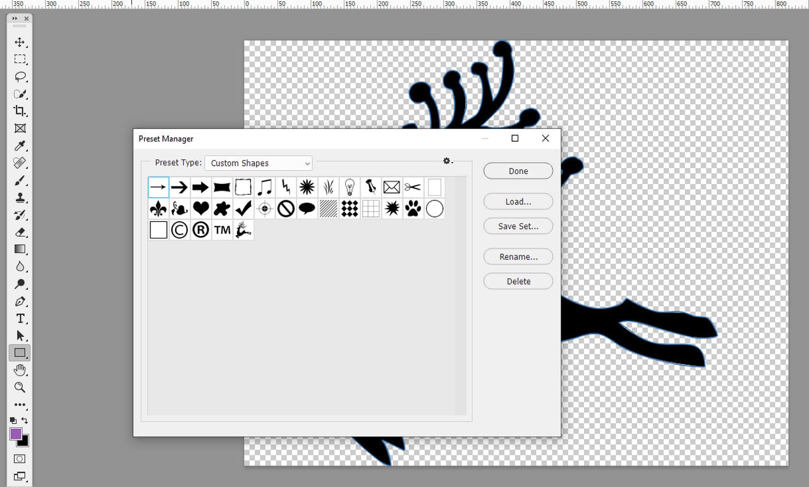The width and height of the screenshot is (809, 487).
Task: Select the Move tool
Action: point(20,42)
